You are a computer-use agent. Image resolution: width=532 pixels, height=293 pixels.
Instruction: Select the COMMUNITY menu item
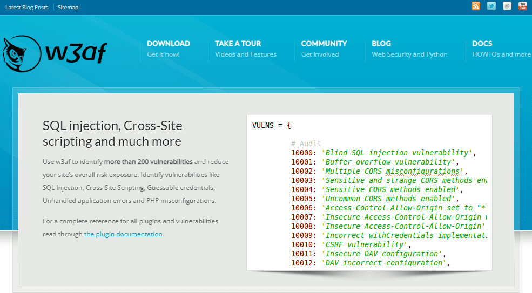point(324,43)
